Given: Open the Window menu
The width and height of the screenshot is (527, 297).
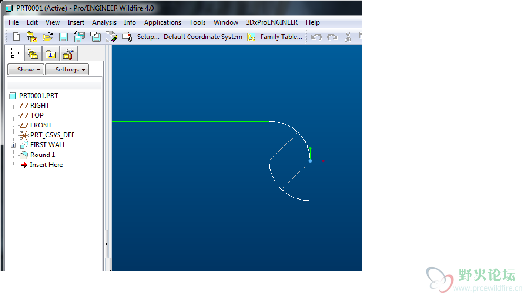Looking at the screenshot, I should (226, 23).
